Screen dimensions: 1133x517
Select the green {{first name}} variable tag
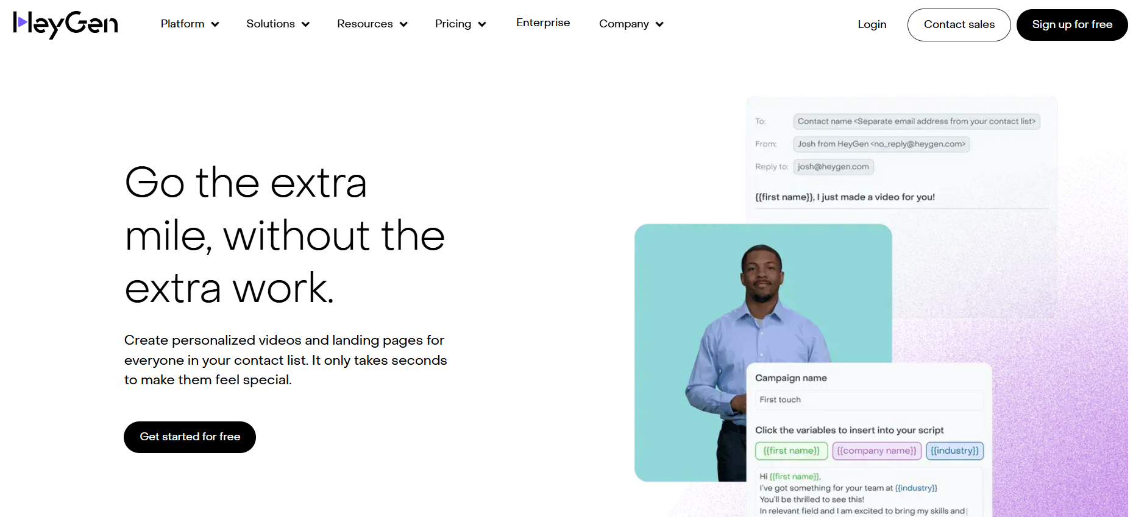point(791,451)
